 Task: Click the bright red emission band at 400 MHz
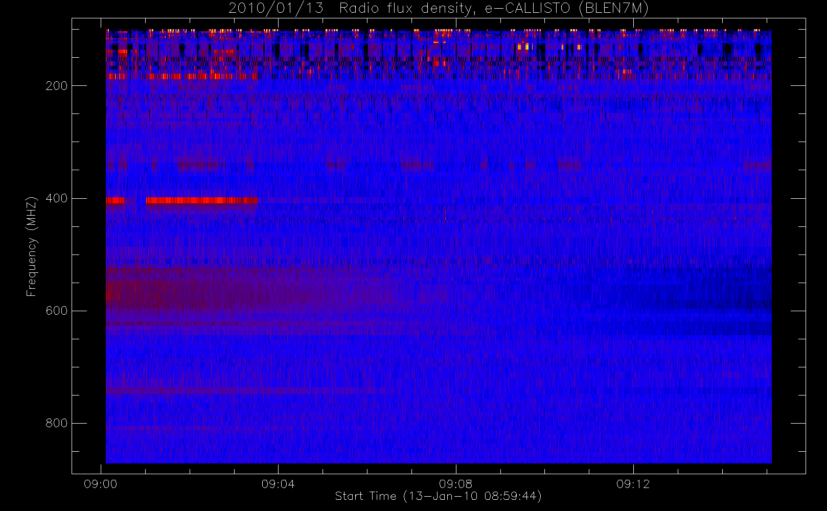201,200
